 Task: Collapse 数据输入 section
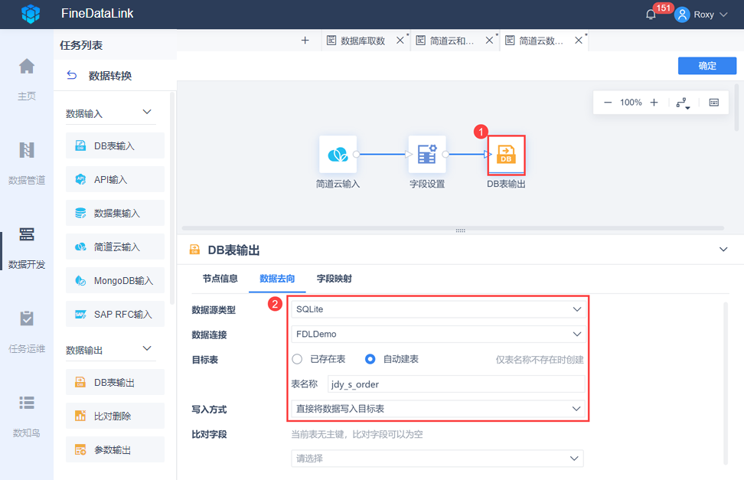[x=147, y=112]
